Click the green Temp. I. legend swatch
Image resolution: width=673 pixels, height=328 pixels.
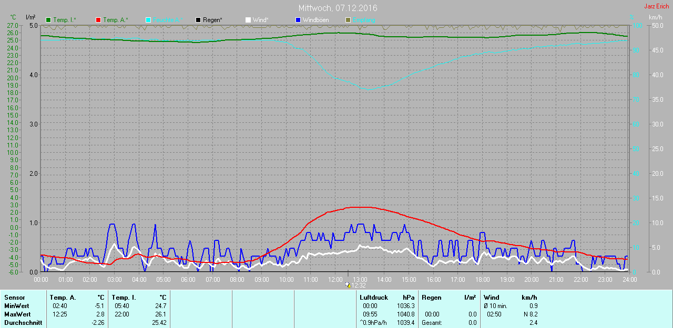49,20
